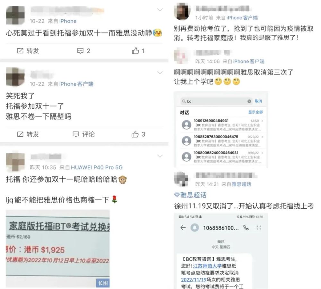The height and width of the screenshot is (289, 321).
Task: Open the 家庭版托福iBT long image thumbnail
Action: click(x=58, y=248)
